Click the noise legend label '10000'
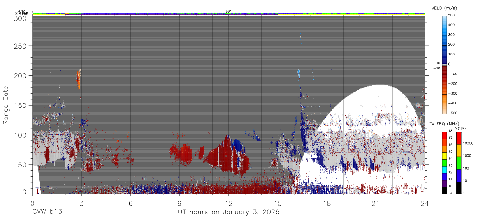The width and height of the screenshot is (478, 220). (x=468, y=144)
